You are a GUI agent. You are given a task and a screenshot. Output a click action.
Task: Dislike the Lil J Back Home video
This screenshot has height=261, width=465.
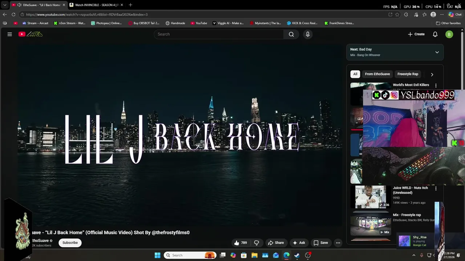(x=256, y=243)
